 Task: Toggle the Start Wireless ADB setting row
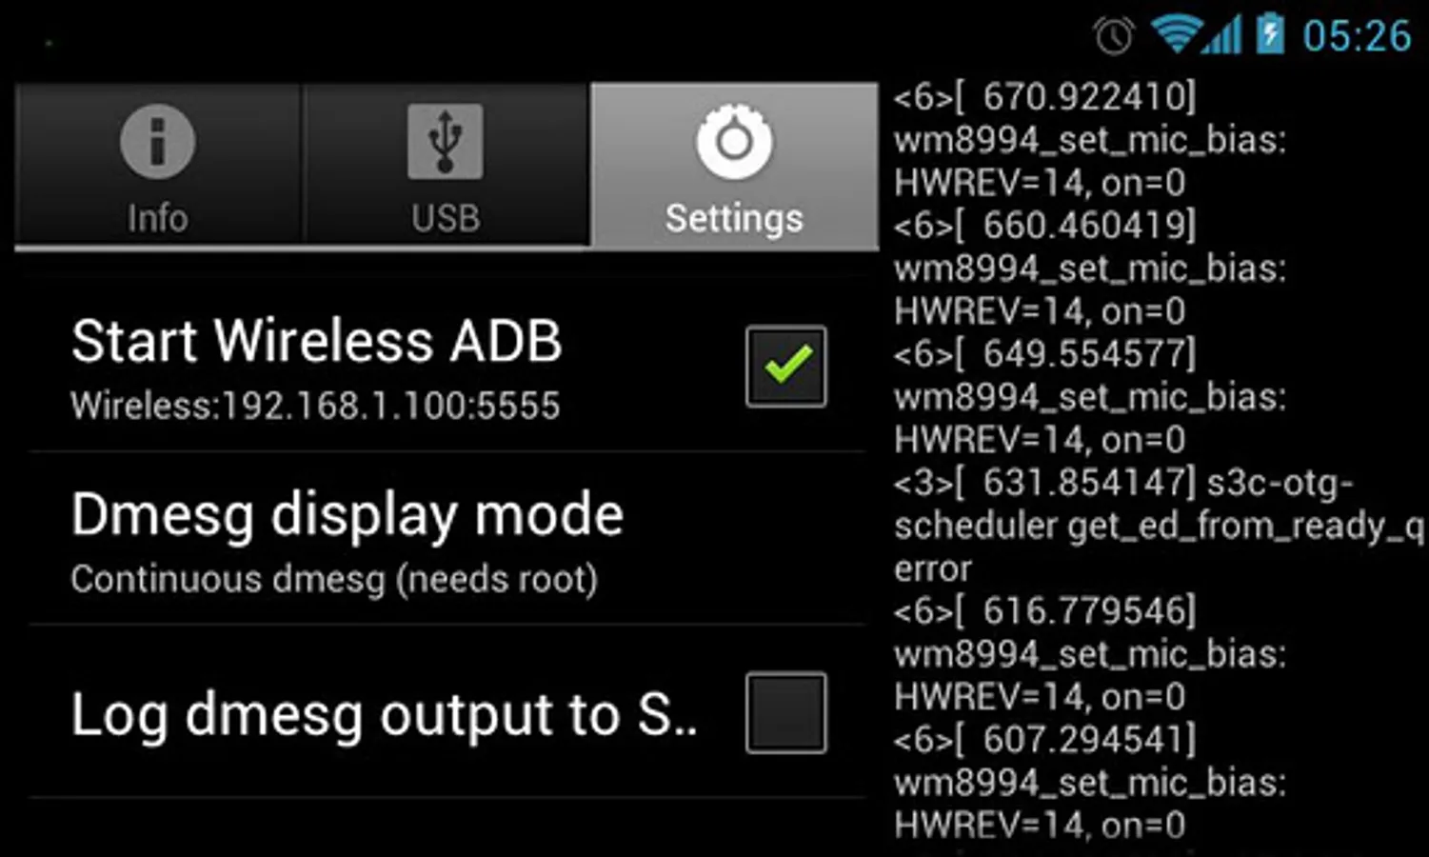[447, 366]
